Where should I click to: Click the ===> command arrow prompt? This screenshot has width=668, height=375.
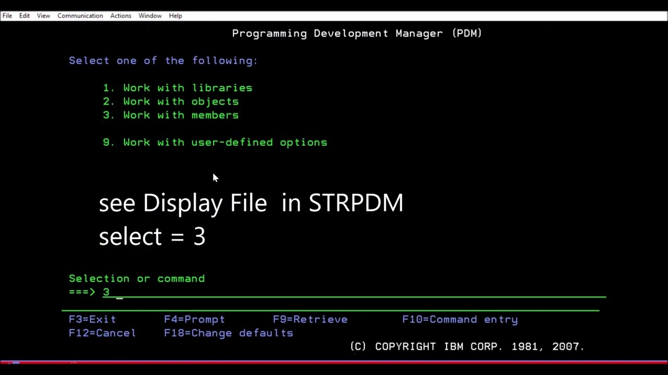tap(82, 292)
